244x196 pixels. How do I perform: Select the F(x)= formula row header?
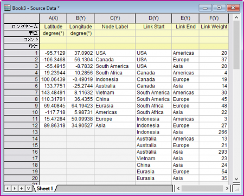(x=22, y=46)
